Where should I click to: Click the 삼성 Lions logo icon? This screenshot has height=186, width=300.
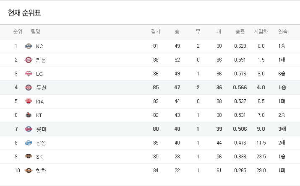coord(29,143)
